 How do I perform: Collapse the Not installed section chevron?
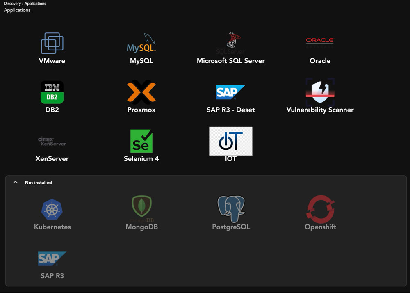click(16, 182)
